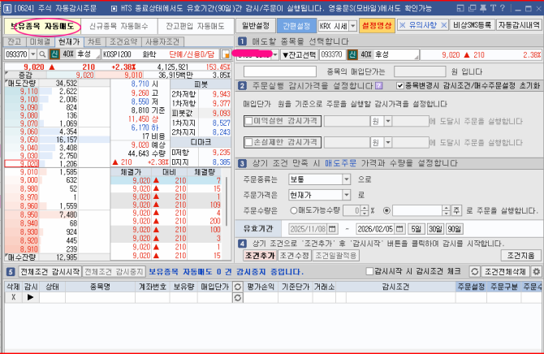Viewport: 544px width, 354px height.
Task: Click the orange memo icon next to 단예/신용0/담
Action: (226, 54)
